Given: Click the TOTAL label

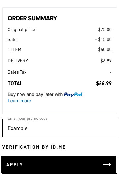Looking at the screenshot, I should click(15, 83).
